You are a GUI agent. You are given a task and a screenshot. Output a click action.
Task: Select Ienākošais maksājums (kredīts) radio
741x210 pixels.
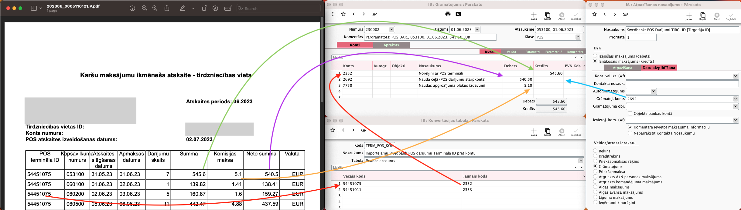(x=595, y=61)
